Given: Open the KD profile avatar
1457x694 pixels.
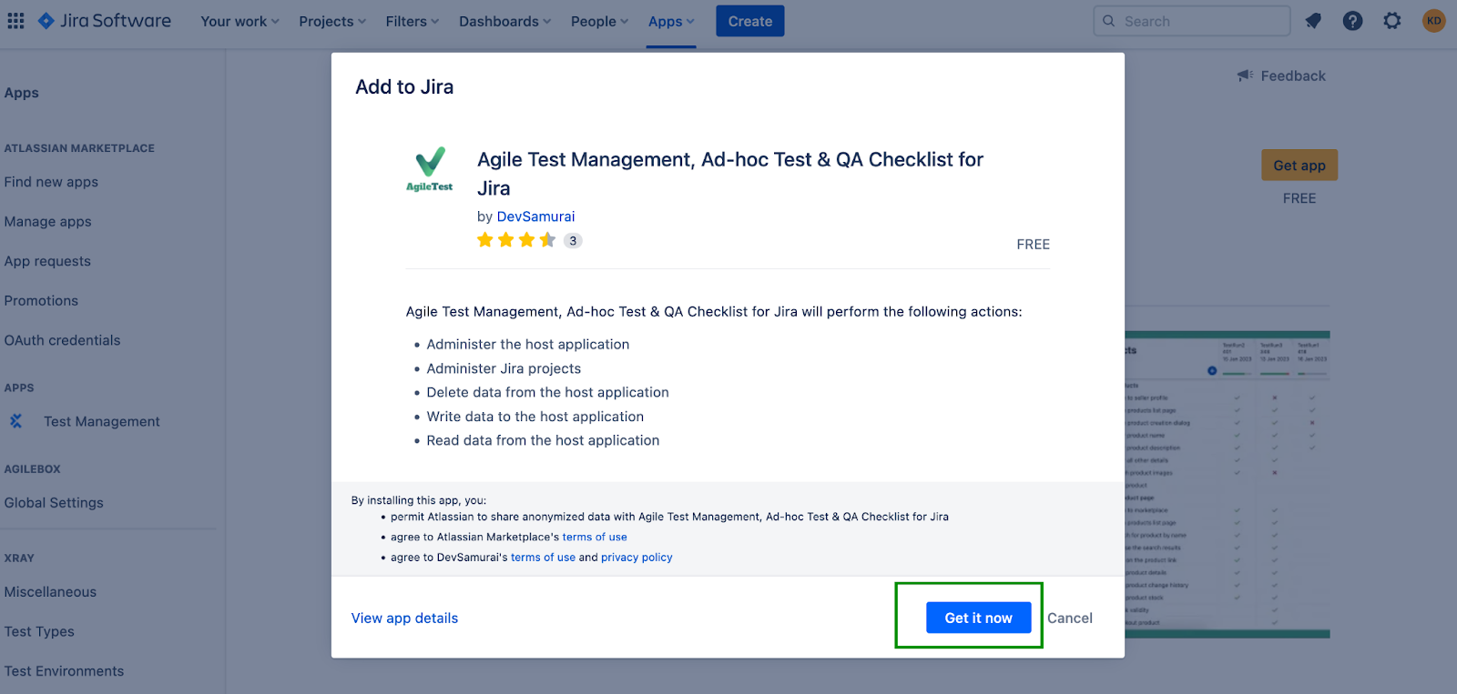Looking at the screenshot, I should click(x=1434, y=21).
